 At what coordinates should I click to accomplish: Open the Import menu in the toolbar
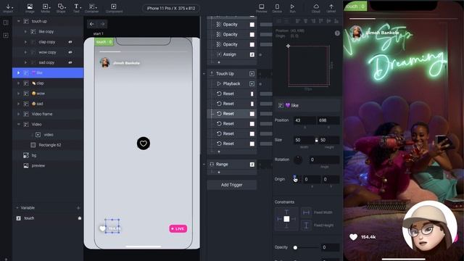tap(8, 8)
